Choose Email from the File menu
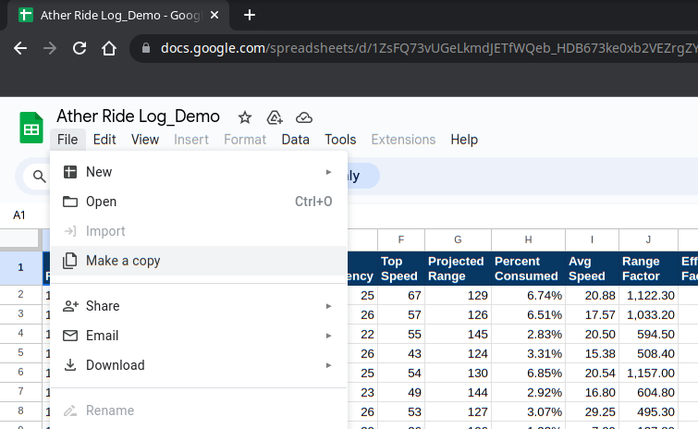 tap(199, 336)
